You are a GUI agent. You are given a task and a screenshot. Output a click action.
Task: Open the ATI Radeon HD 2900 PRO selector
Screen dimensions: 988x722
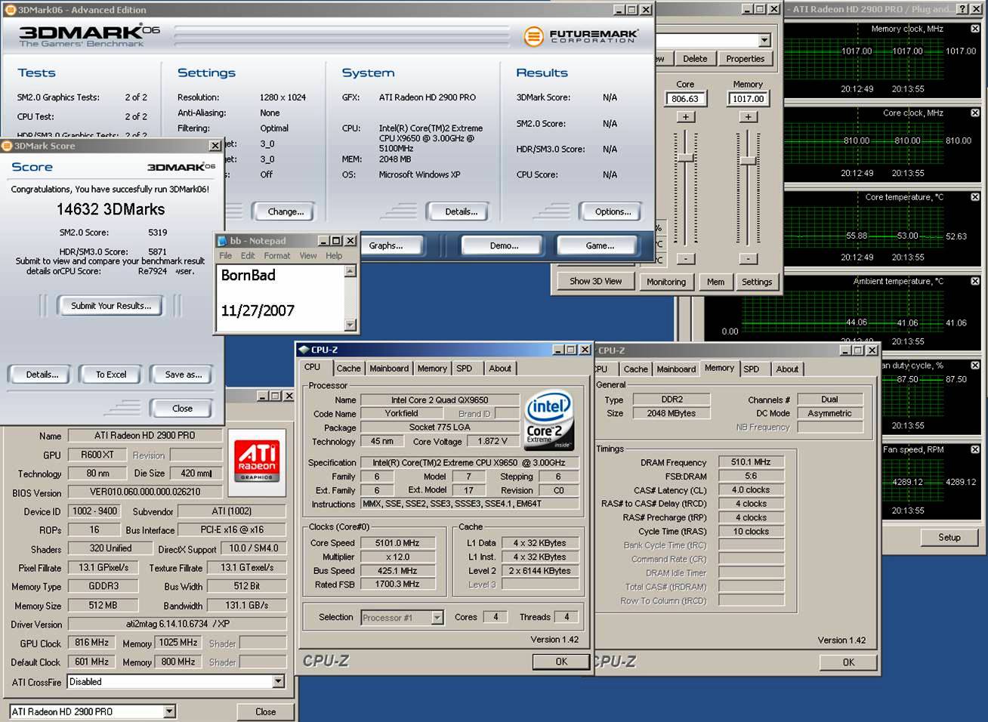click(169, 711)
